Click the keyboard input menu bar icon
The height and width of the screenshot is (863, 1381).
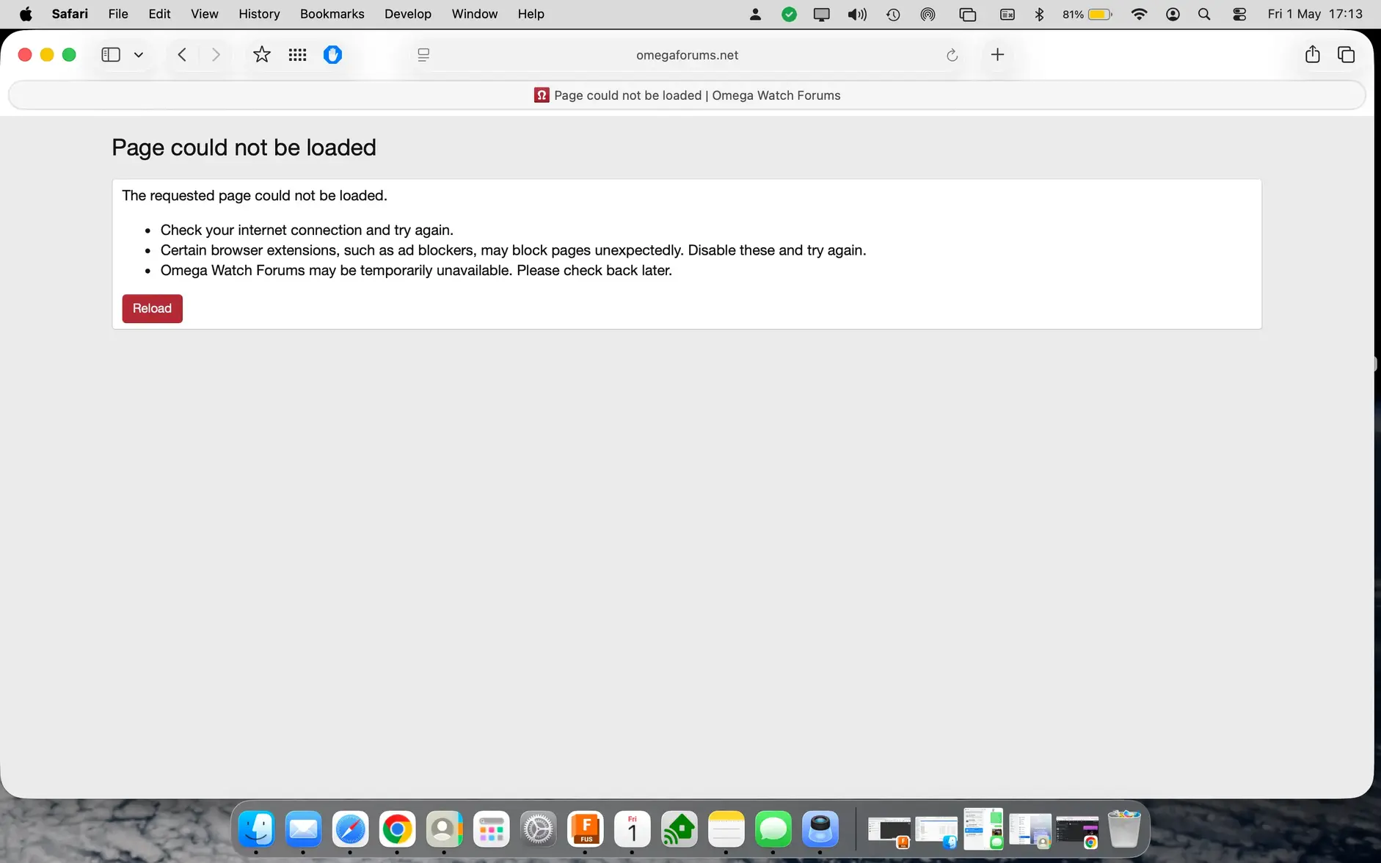tap(1007, 14)
